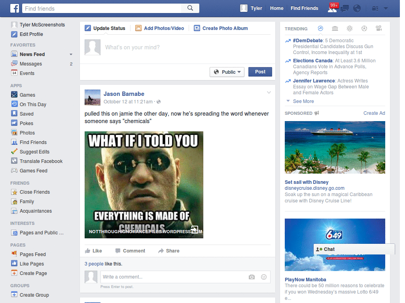Open the Morpheus chemicals meme image
The height and width of the screenshot is (303, 405).
point(144,185)
